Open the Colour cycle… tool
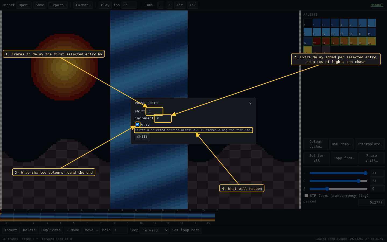387x242 pixels. point(316,144)
